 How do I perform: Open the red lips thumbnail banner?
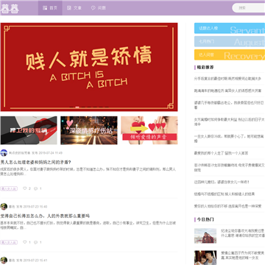[29, 130]
